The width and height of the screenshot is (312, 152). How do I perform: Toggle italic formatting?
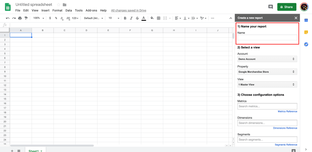131,18
